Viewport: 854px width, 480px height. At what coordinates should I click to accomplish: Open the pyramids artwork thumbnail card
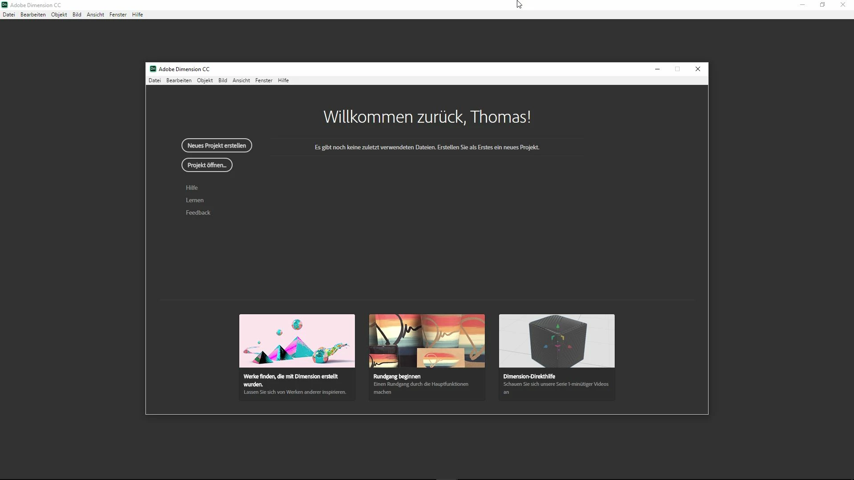coord(297,341)
